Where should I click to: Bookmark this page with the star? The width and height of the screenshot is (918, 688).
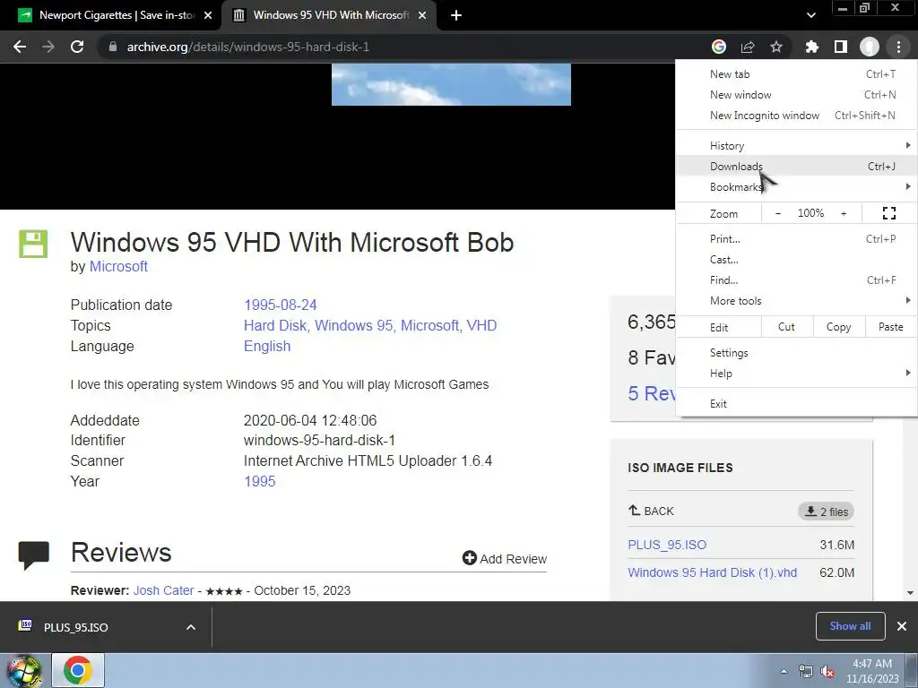[776, 47]
